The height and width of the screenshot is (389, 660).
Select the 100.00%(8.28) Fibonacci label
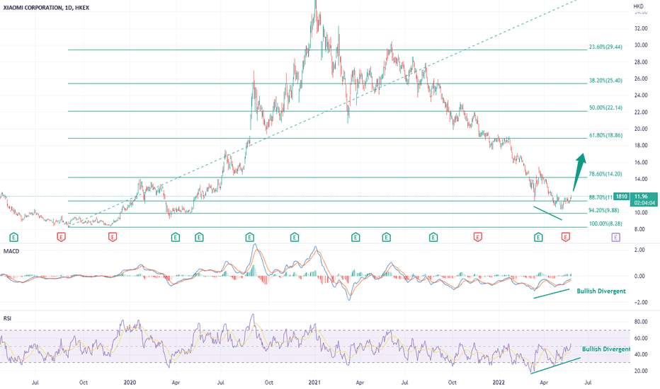tap(605, 223)
